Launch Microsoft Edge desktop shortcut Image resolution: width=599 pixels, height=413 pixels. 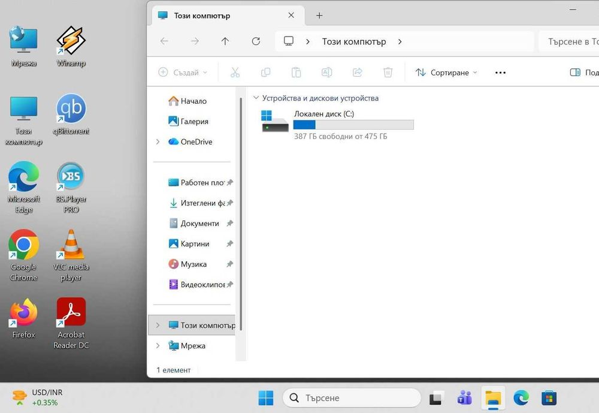point(24,188)
